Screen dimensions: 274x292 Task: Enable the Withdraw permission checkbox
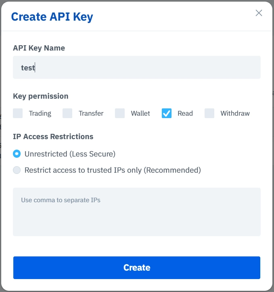coord(209,113)
